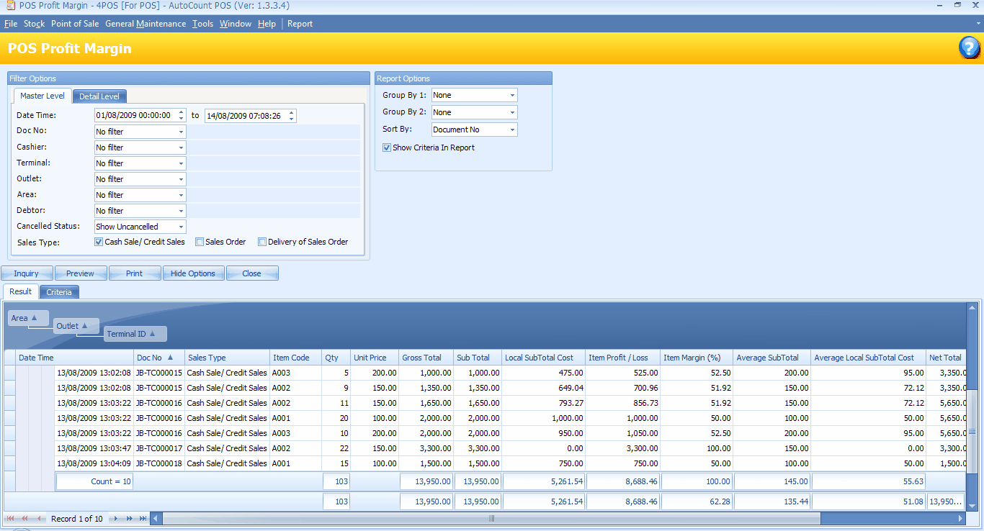Switch to the Criteria tab
984x531 pixels.
[59, 292]
